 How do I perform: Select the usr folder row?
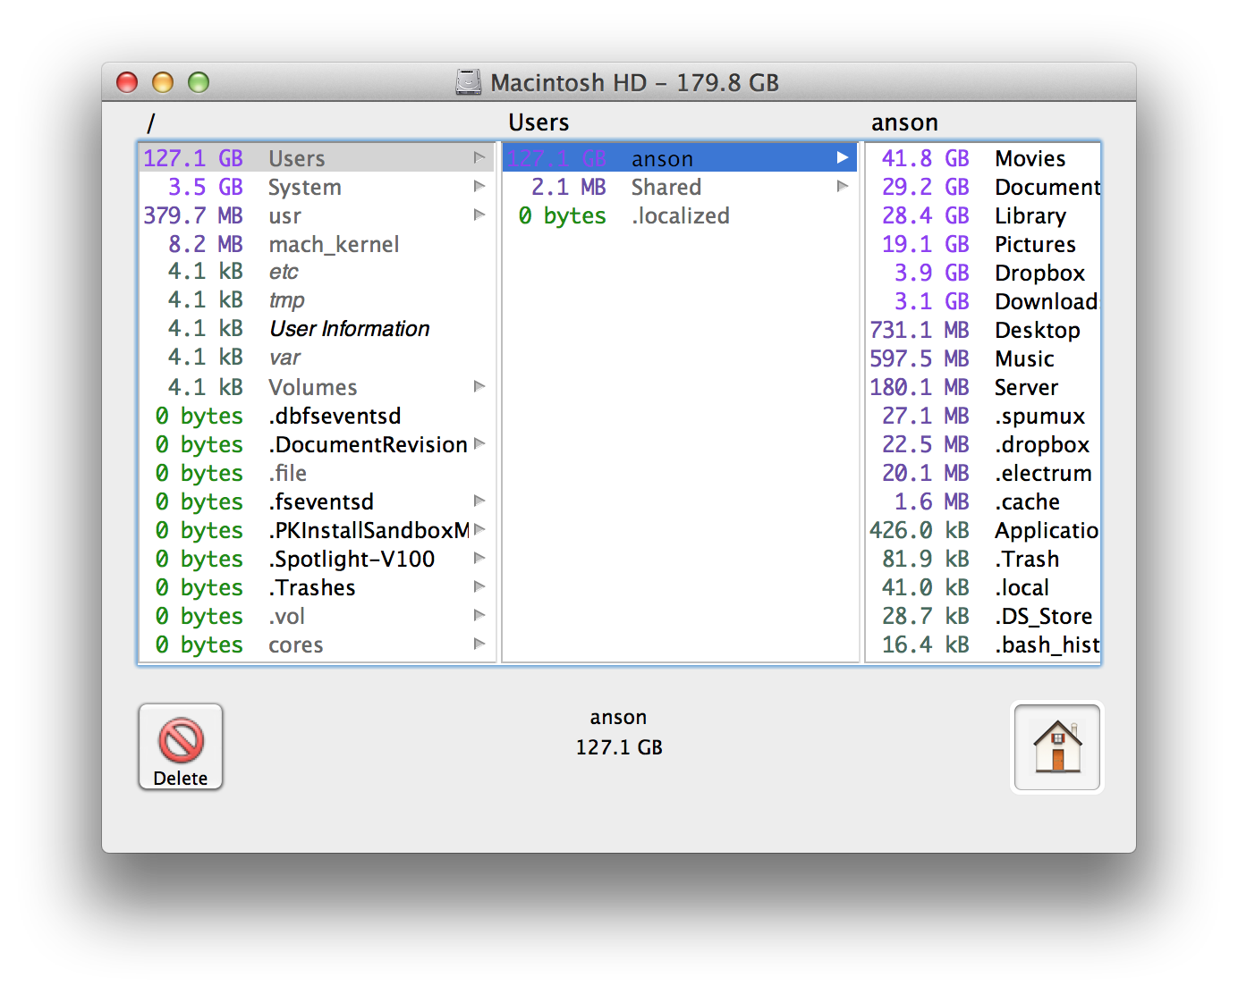point(317,215)
